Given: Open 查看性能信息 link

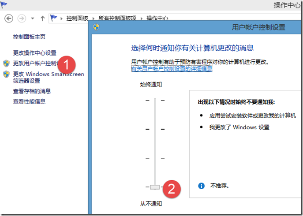Looking at the screenshot, I should click(x=29, y=101).
